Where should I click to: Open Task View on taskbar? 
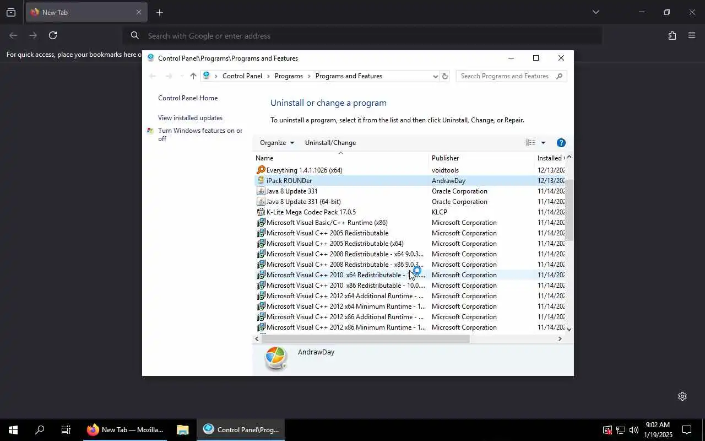[x=66, y=430]
